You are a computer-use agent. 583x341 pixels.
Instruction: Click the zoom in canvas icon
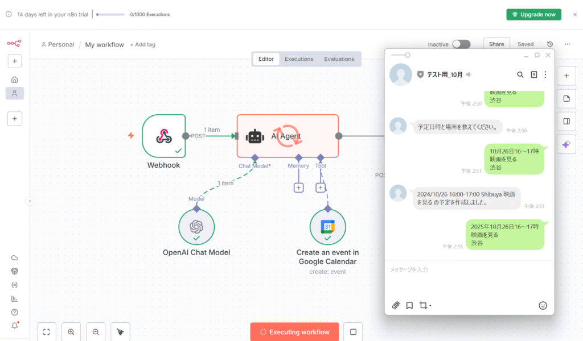click(x=71, y=332)
